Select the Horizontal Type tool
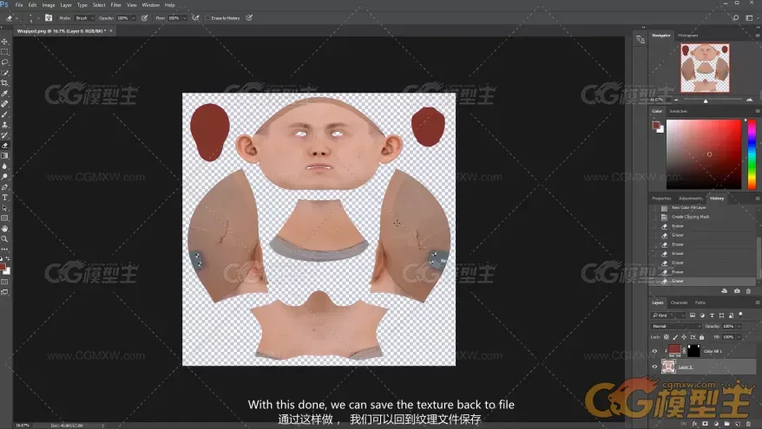762x429 pixels. (x=5, y=198)
